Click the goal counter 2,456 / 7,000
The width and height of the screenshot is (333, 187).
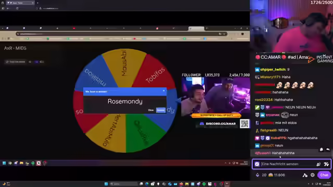(239, 75)
